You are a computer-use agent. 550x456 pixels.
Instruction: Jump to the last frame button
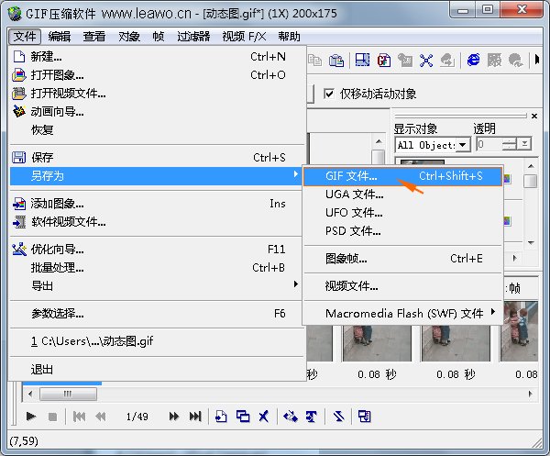tap(194, 417)
